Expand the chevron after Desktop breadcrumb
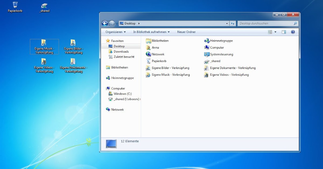Image resolution: width=323 pixels, height=169 pixels. (x=139, y=23)
